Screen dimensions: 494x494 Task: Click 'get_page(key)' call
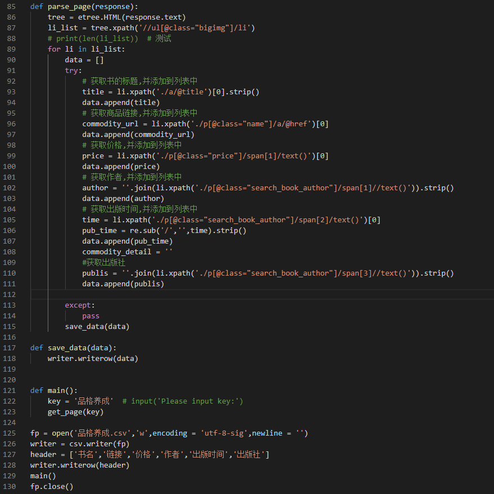(x=75, y=412)
